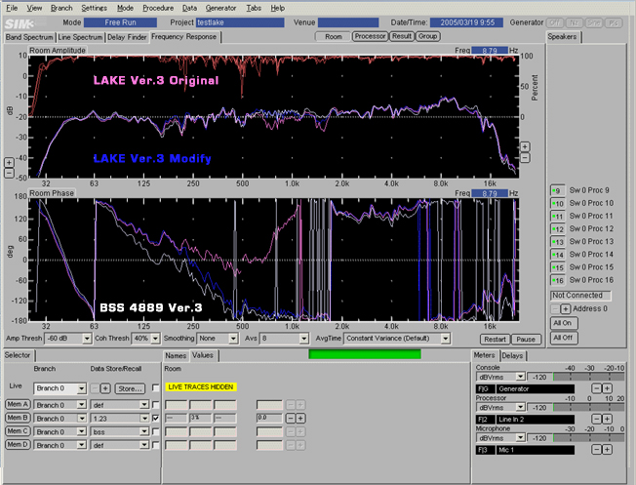Click minus button for Processor Line In 2
This screenshot has height=485, width=636.
click(x=596, y=419)
